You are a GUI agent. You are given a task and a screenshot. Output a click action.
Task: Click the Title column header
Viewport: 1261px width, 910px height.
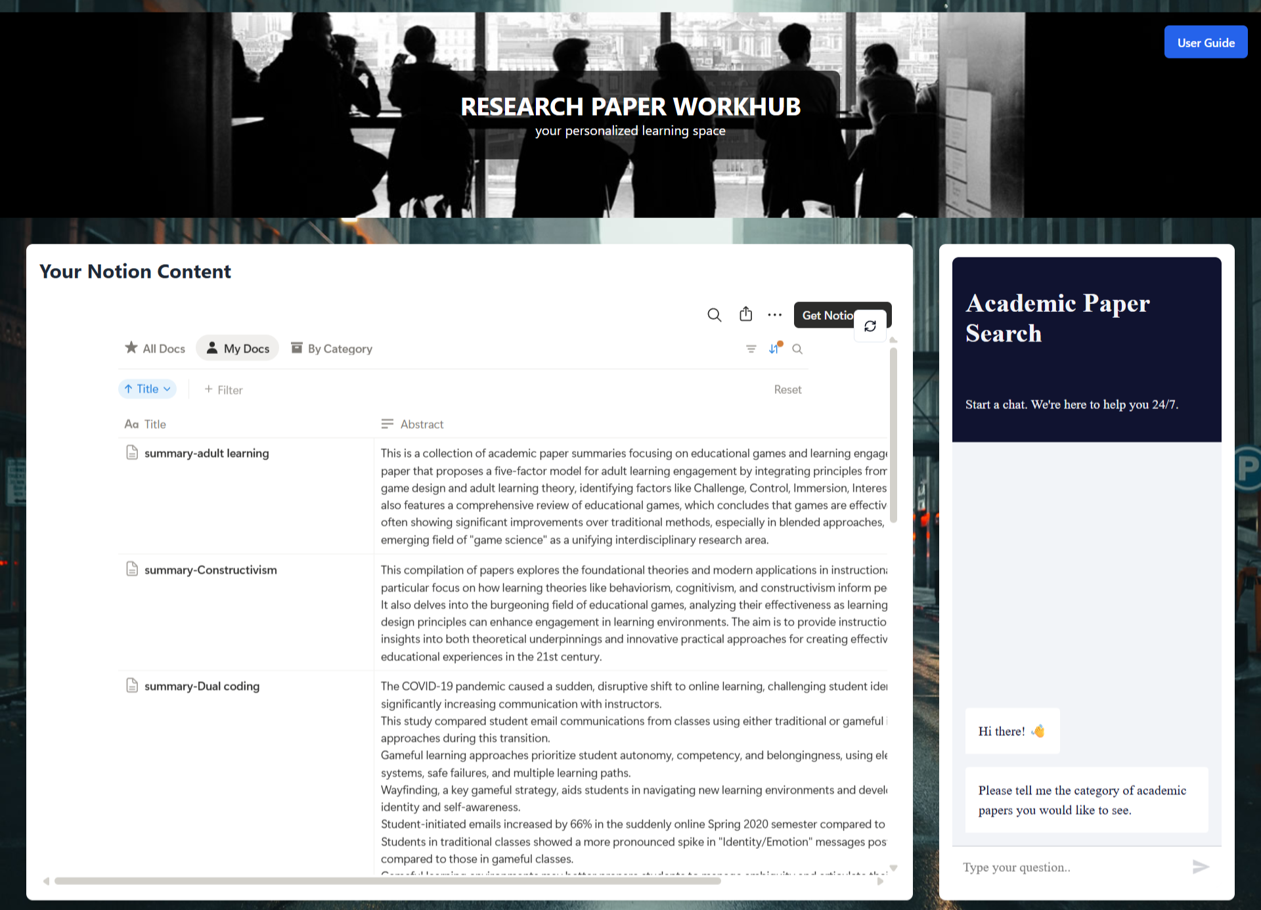tap(154, 425)
